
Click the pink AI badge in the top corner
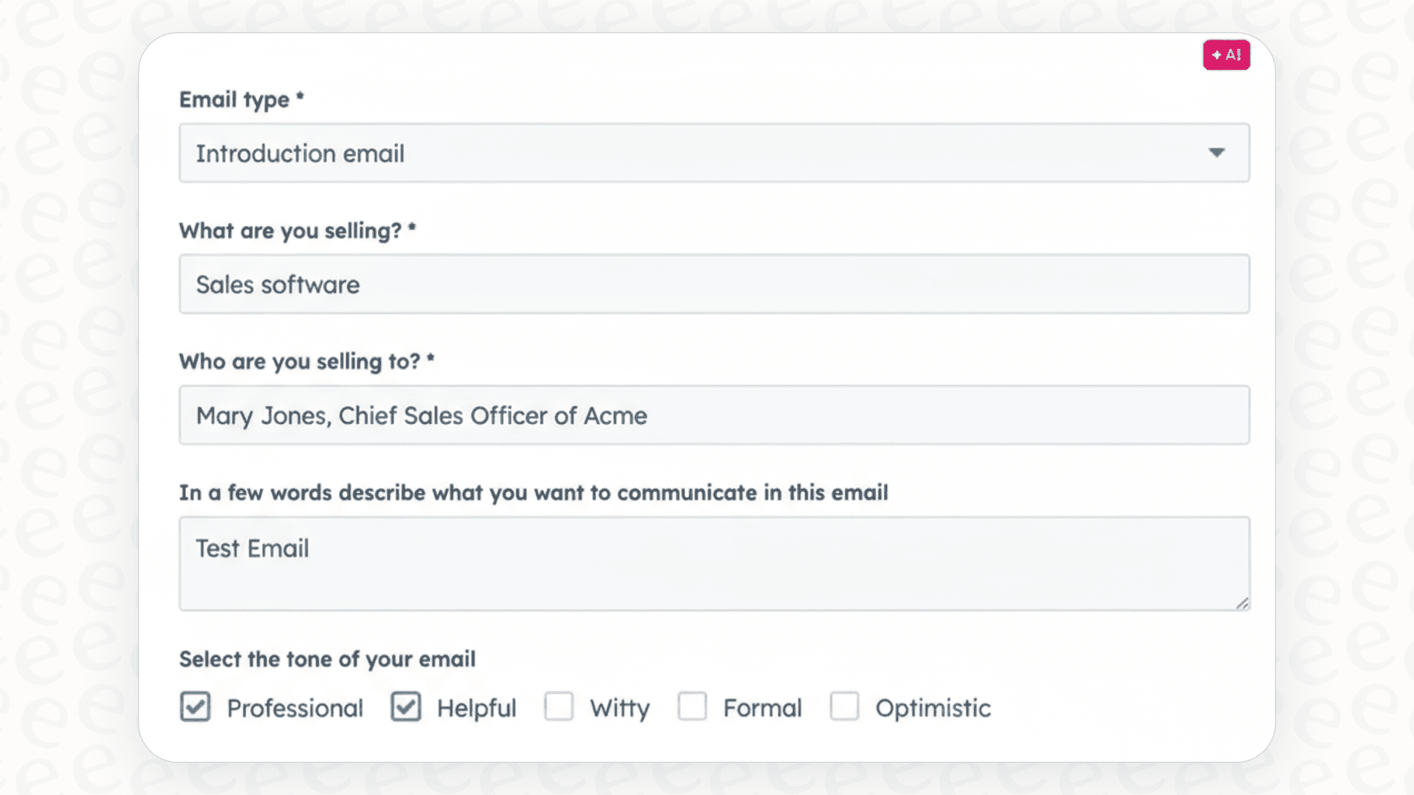click(1225, 54)
